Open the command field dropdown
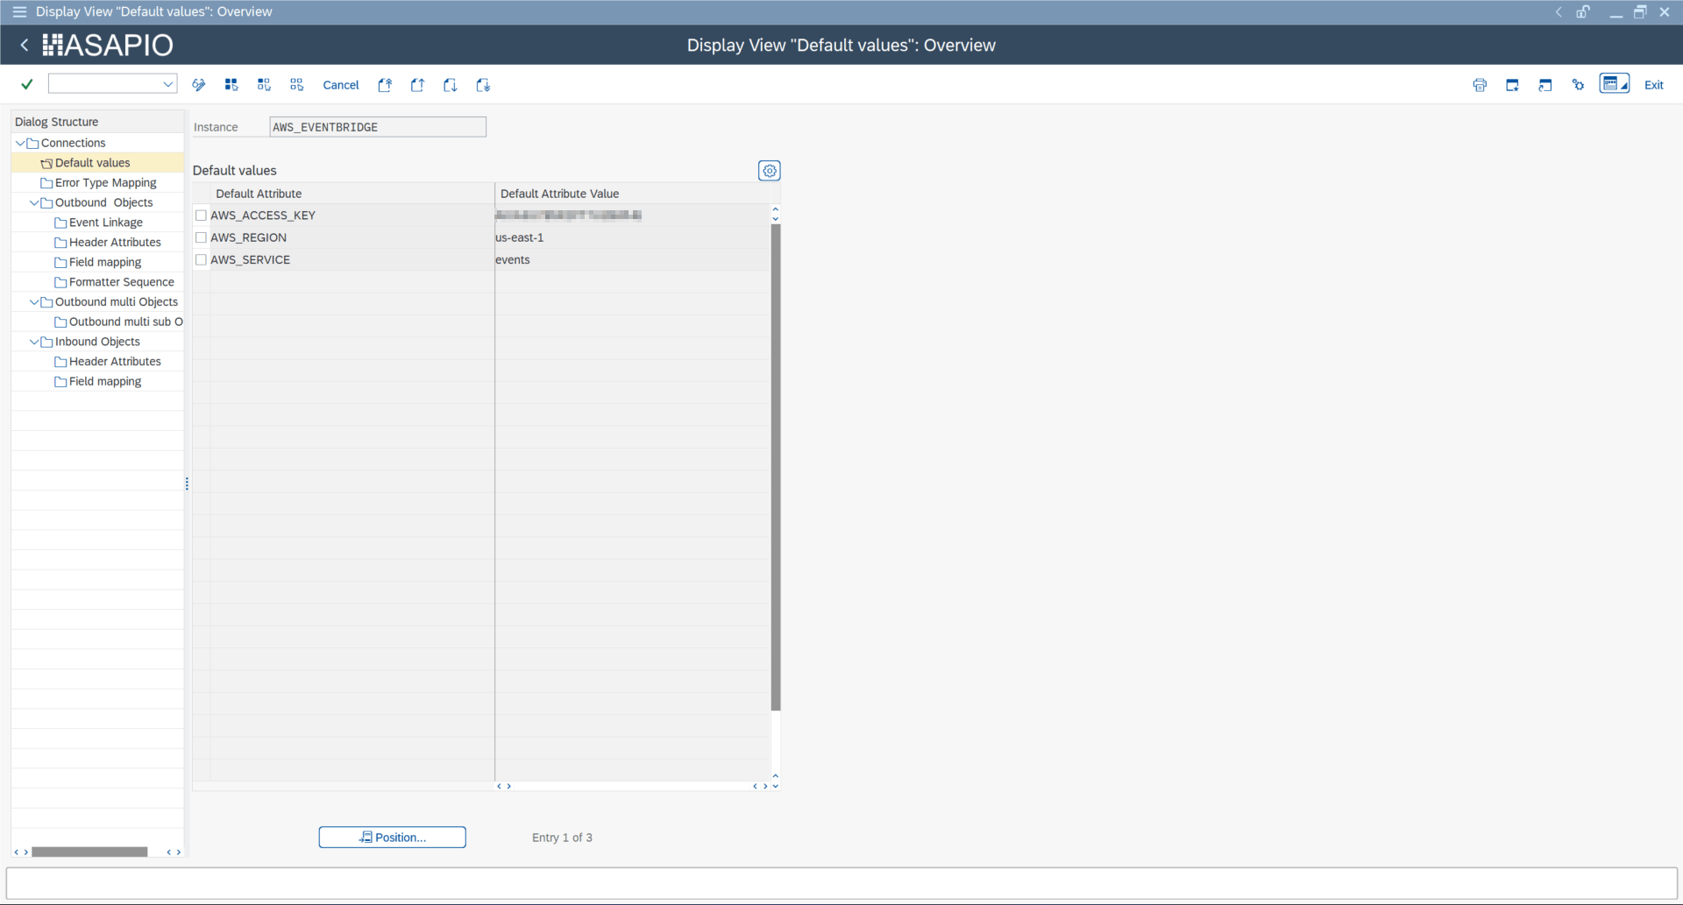 167,85
